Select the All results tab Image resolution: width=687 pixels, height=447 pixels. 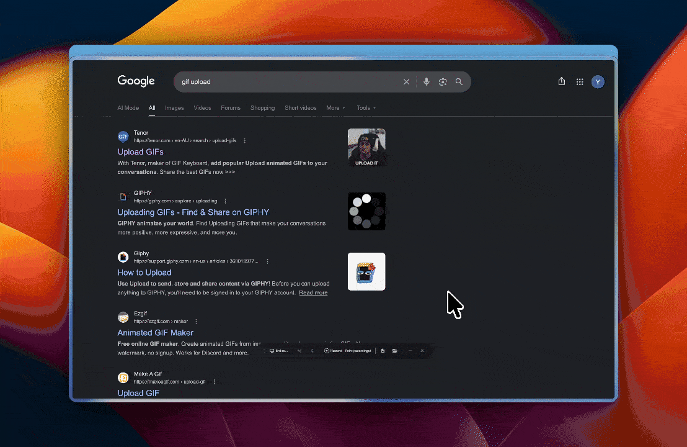(x=151, y=108)
